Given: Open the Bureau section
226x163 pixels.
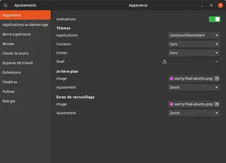Looking at the screenshot, I should 26,43.
